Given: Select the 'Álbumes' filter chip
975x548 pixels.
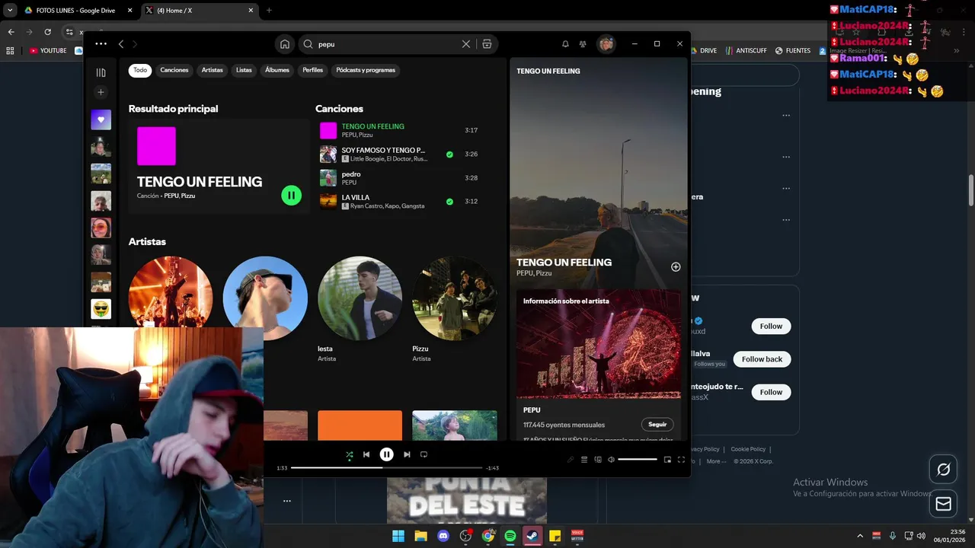Looking at the screenshot, I should click(x=277, y=70).
